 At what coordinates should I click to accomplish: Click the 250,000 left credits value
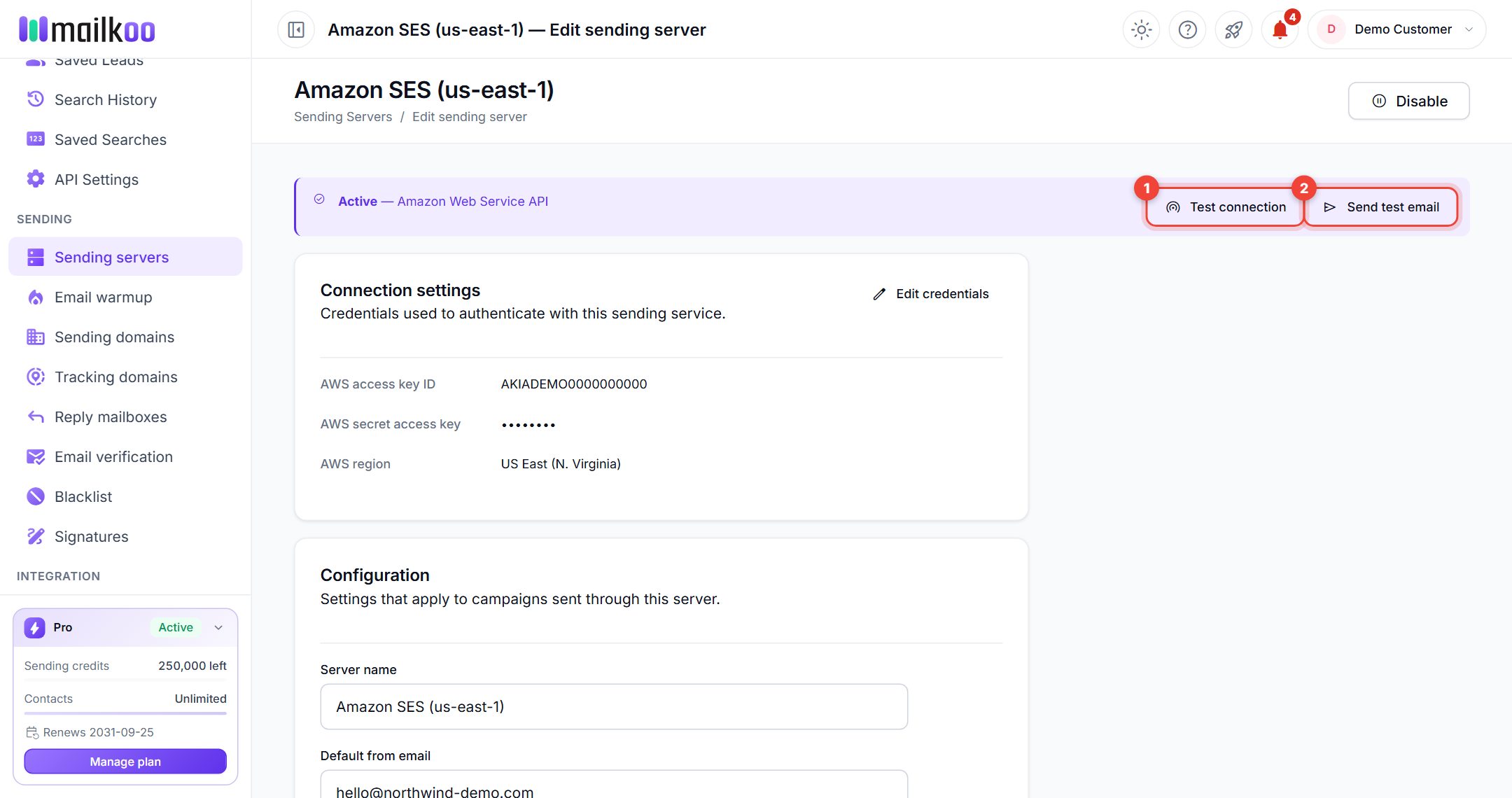click(x=192, y=666)
